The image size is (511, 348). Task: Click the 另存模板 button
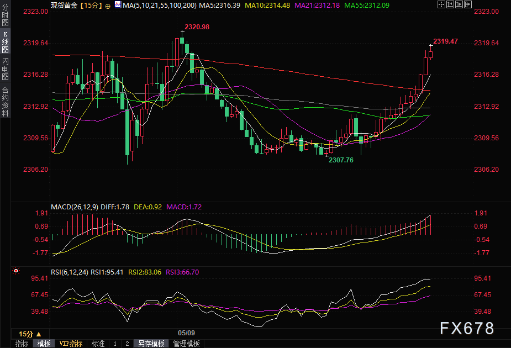151,344
